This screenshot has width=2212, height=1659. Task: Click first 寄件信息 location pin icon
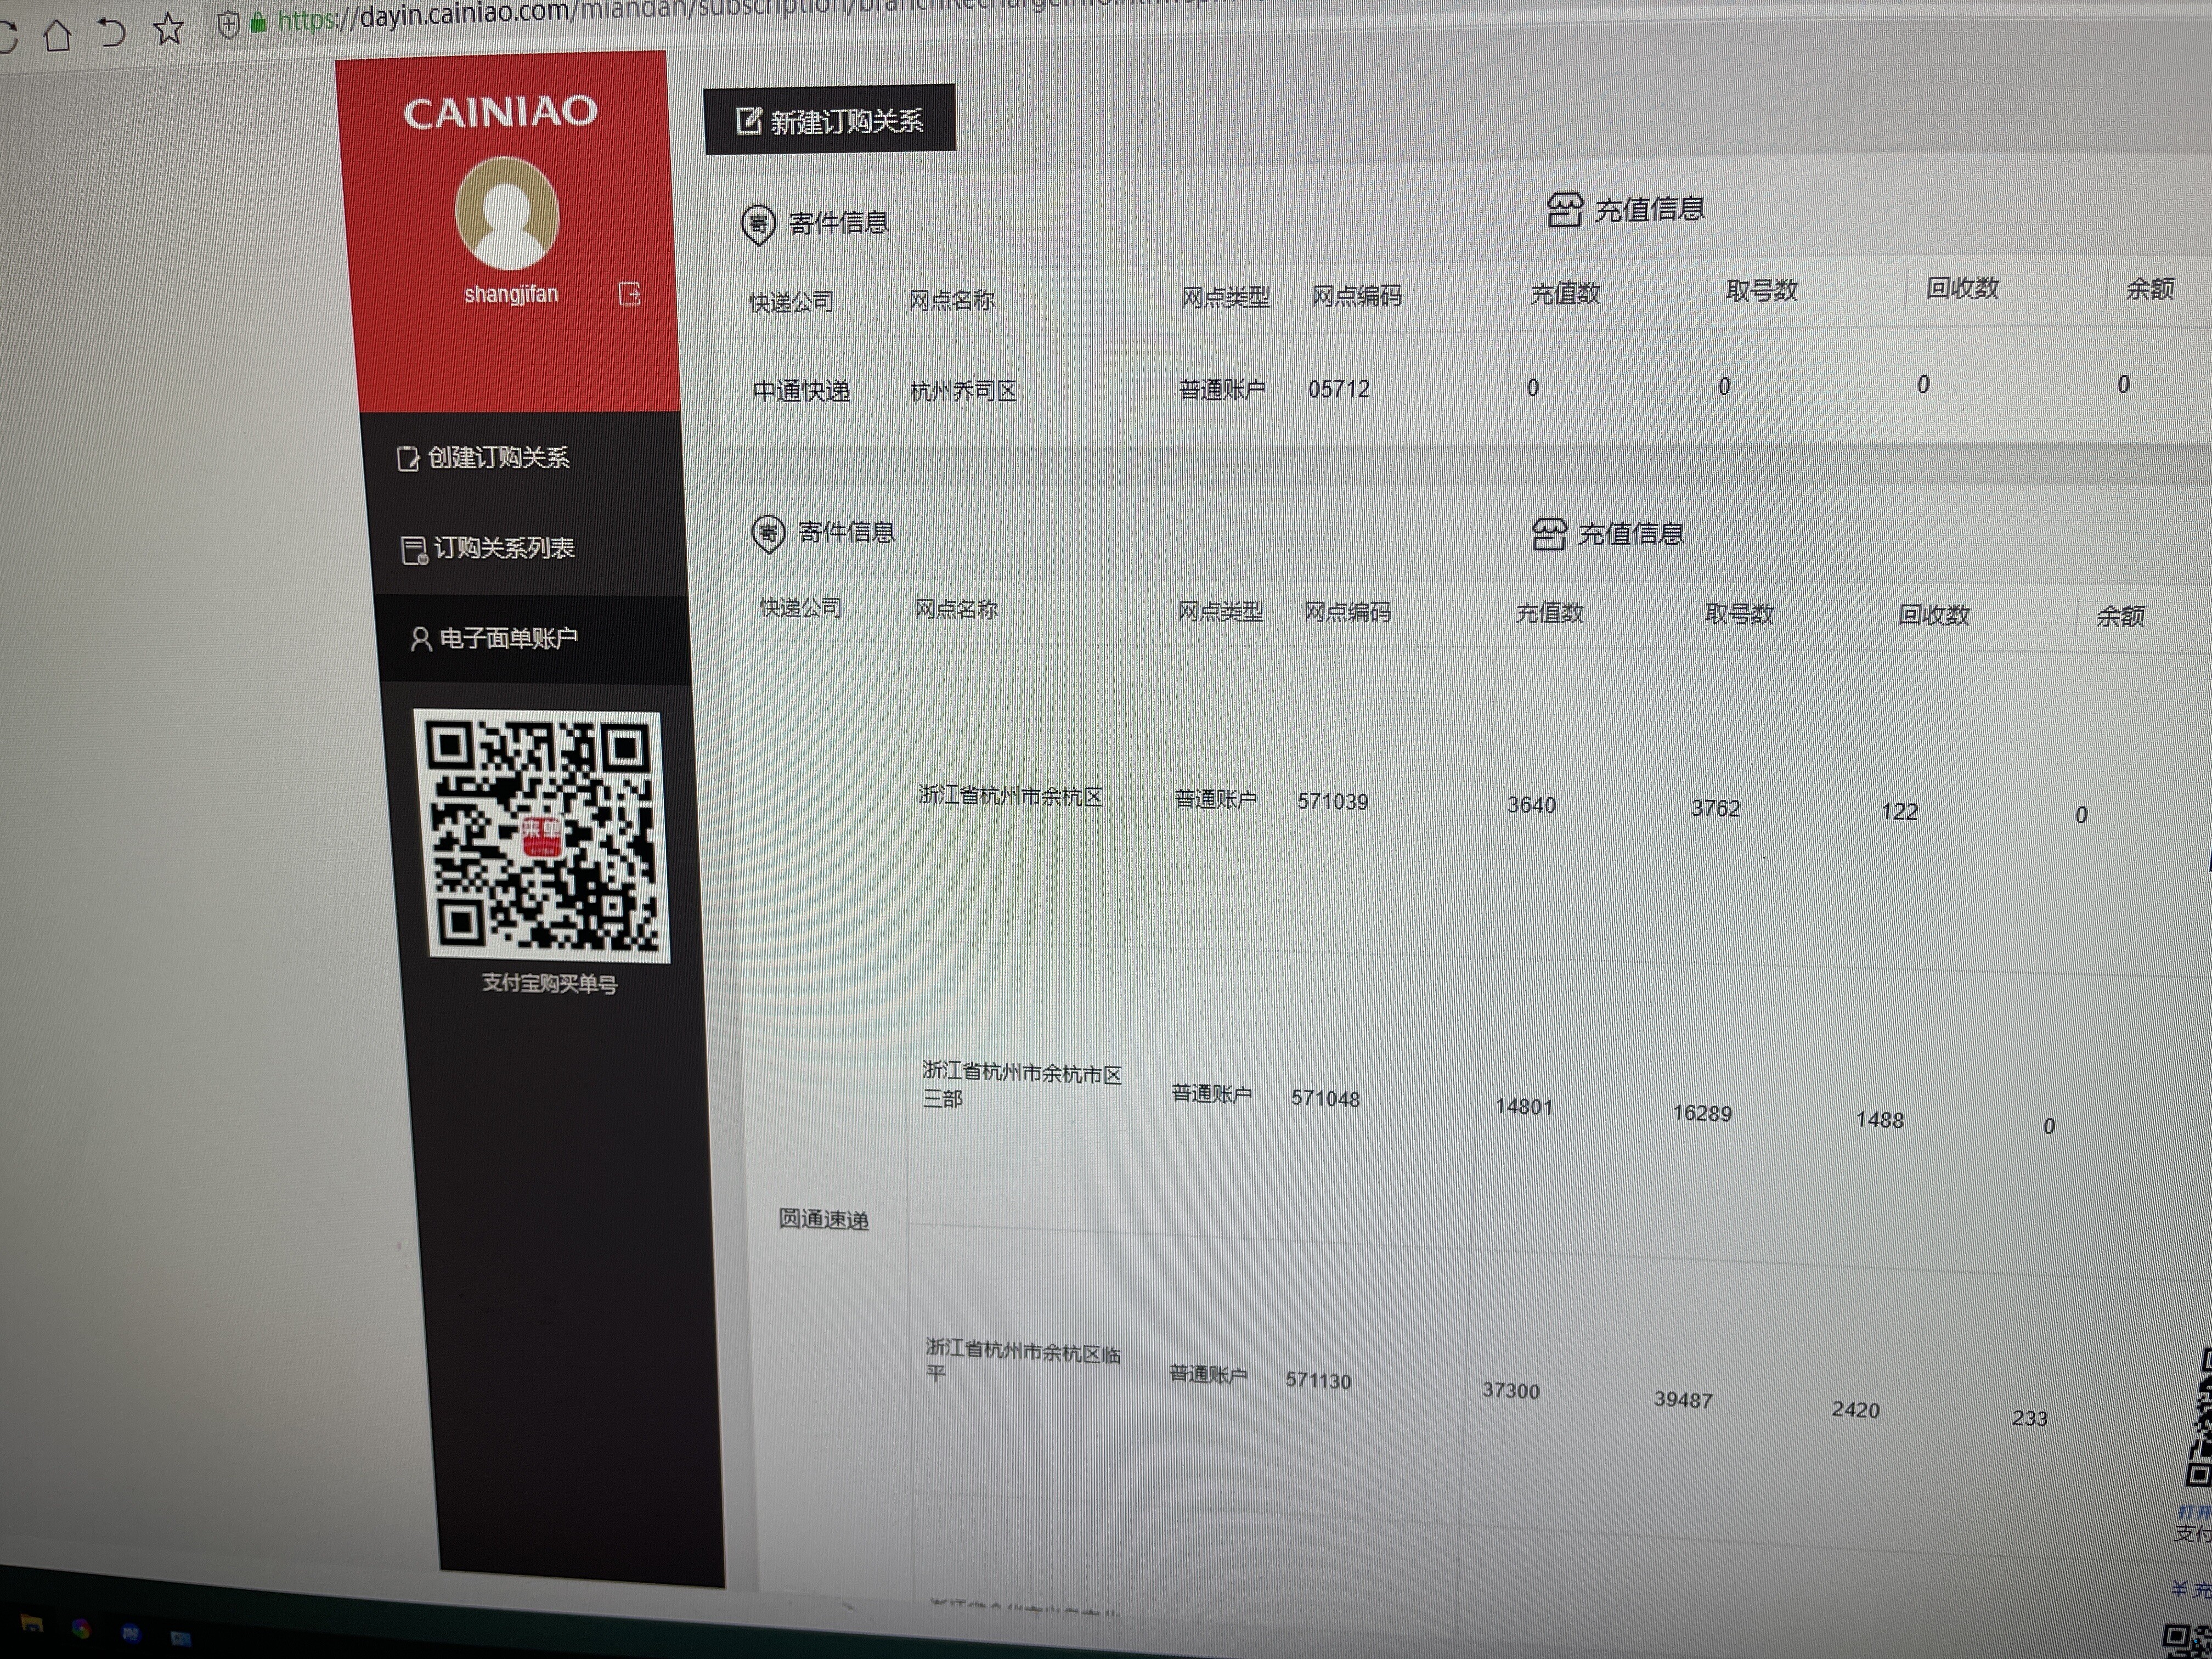tap(758, 224)
